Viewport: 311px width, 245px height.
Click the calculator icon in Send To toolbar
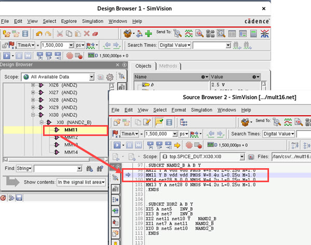(x=253, y=34)
